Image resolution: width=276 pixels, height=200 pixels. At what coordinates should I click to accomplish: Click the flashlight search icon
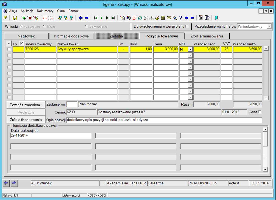175,18
